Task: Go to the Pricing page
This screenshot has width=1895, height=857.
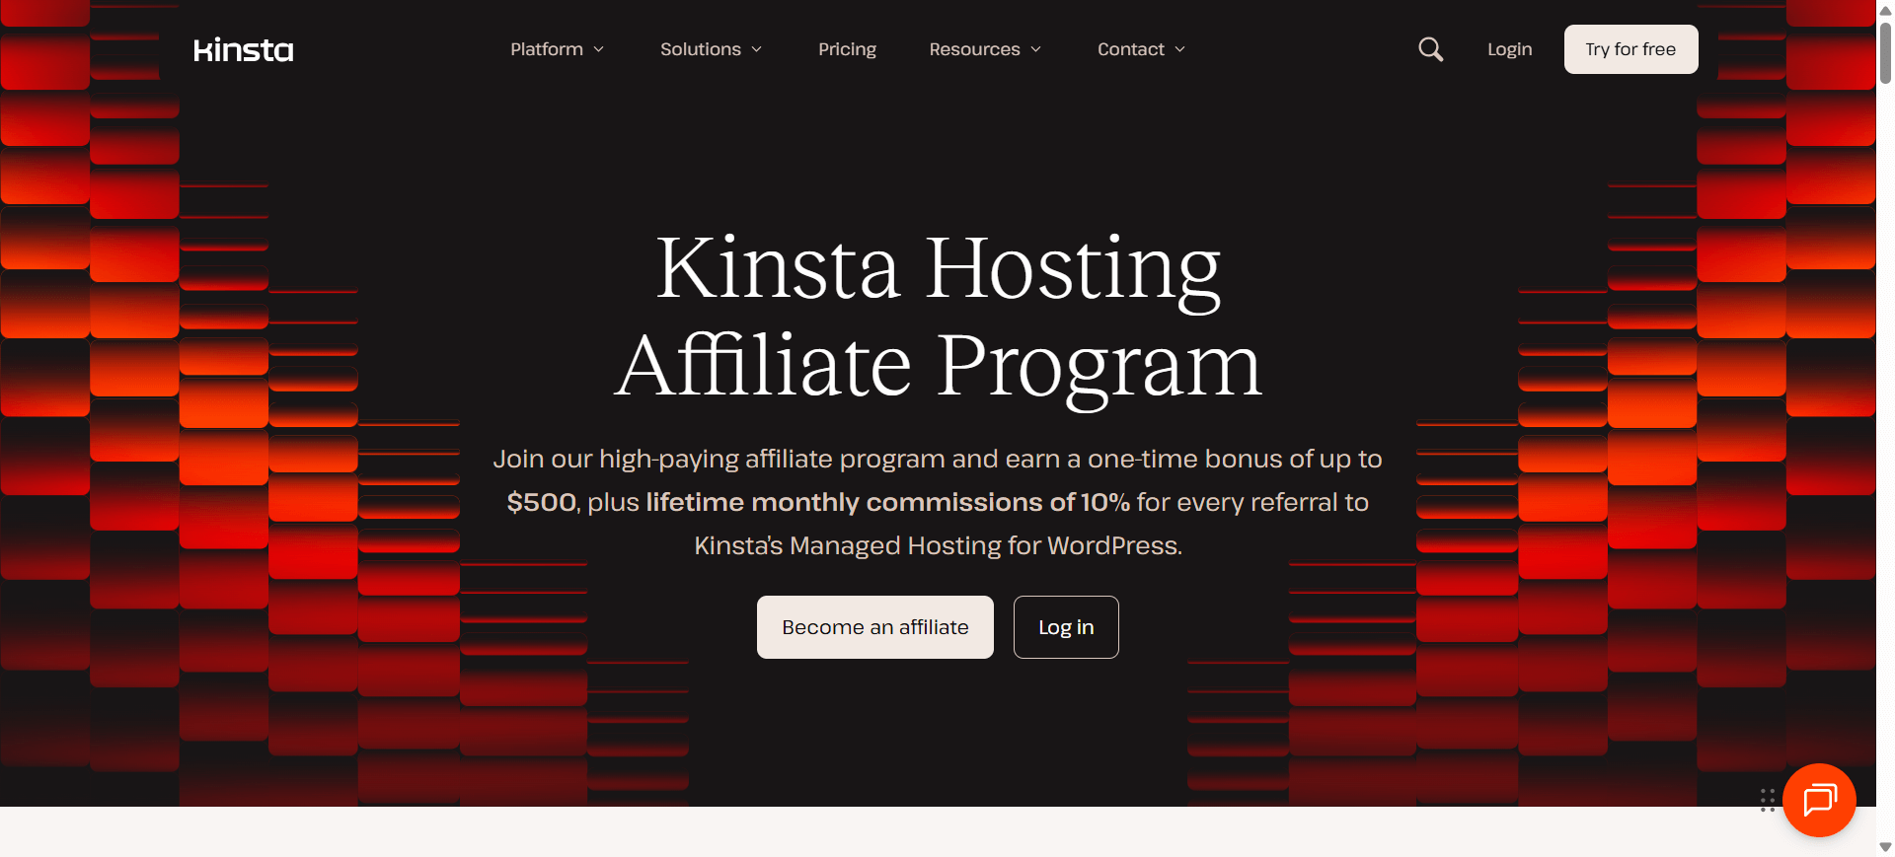Action: point(847,49)
